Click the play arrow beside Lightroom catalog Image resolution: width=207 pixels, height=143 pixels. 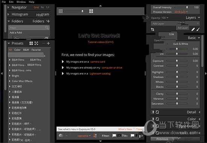(x=63, y=73)
